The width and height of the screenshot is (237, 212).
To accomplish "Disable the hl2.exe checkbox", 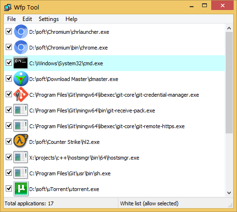I will [x=9, y=141].
